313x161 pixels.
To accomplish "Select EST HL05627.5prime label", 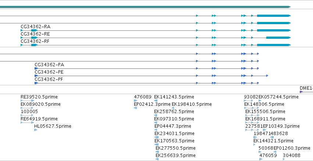I will click(53, 126).
